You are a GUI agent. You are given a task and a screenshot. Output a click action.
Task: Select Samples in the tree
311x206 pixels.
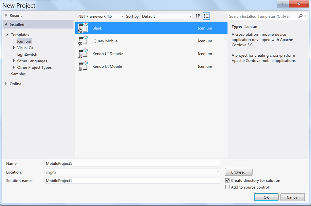tap(18, 74)
